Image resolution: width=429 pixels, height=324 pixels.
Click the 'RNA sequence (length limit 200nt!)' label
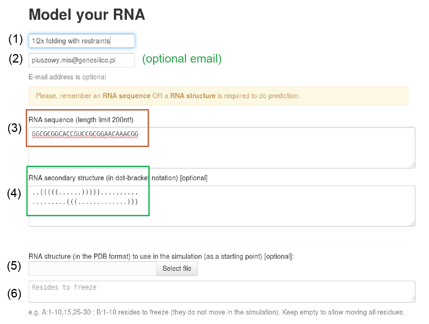pos(81,120)
